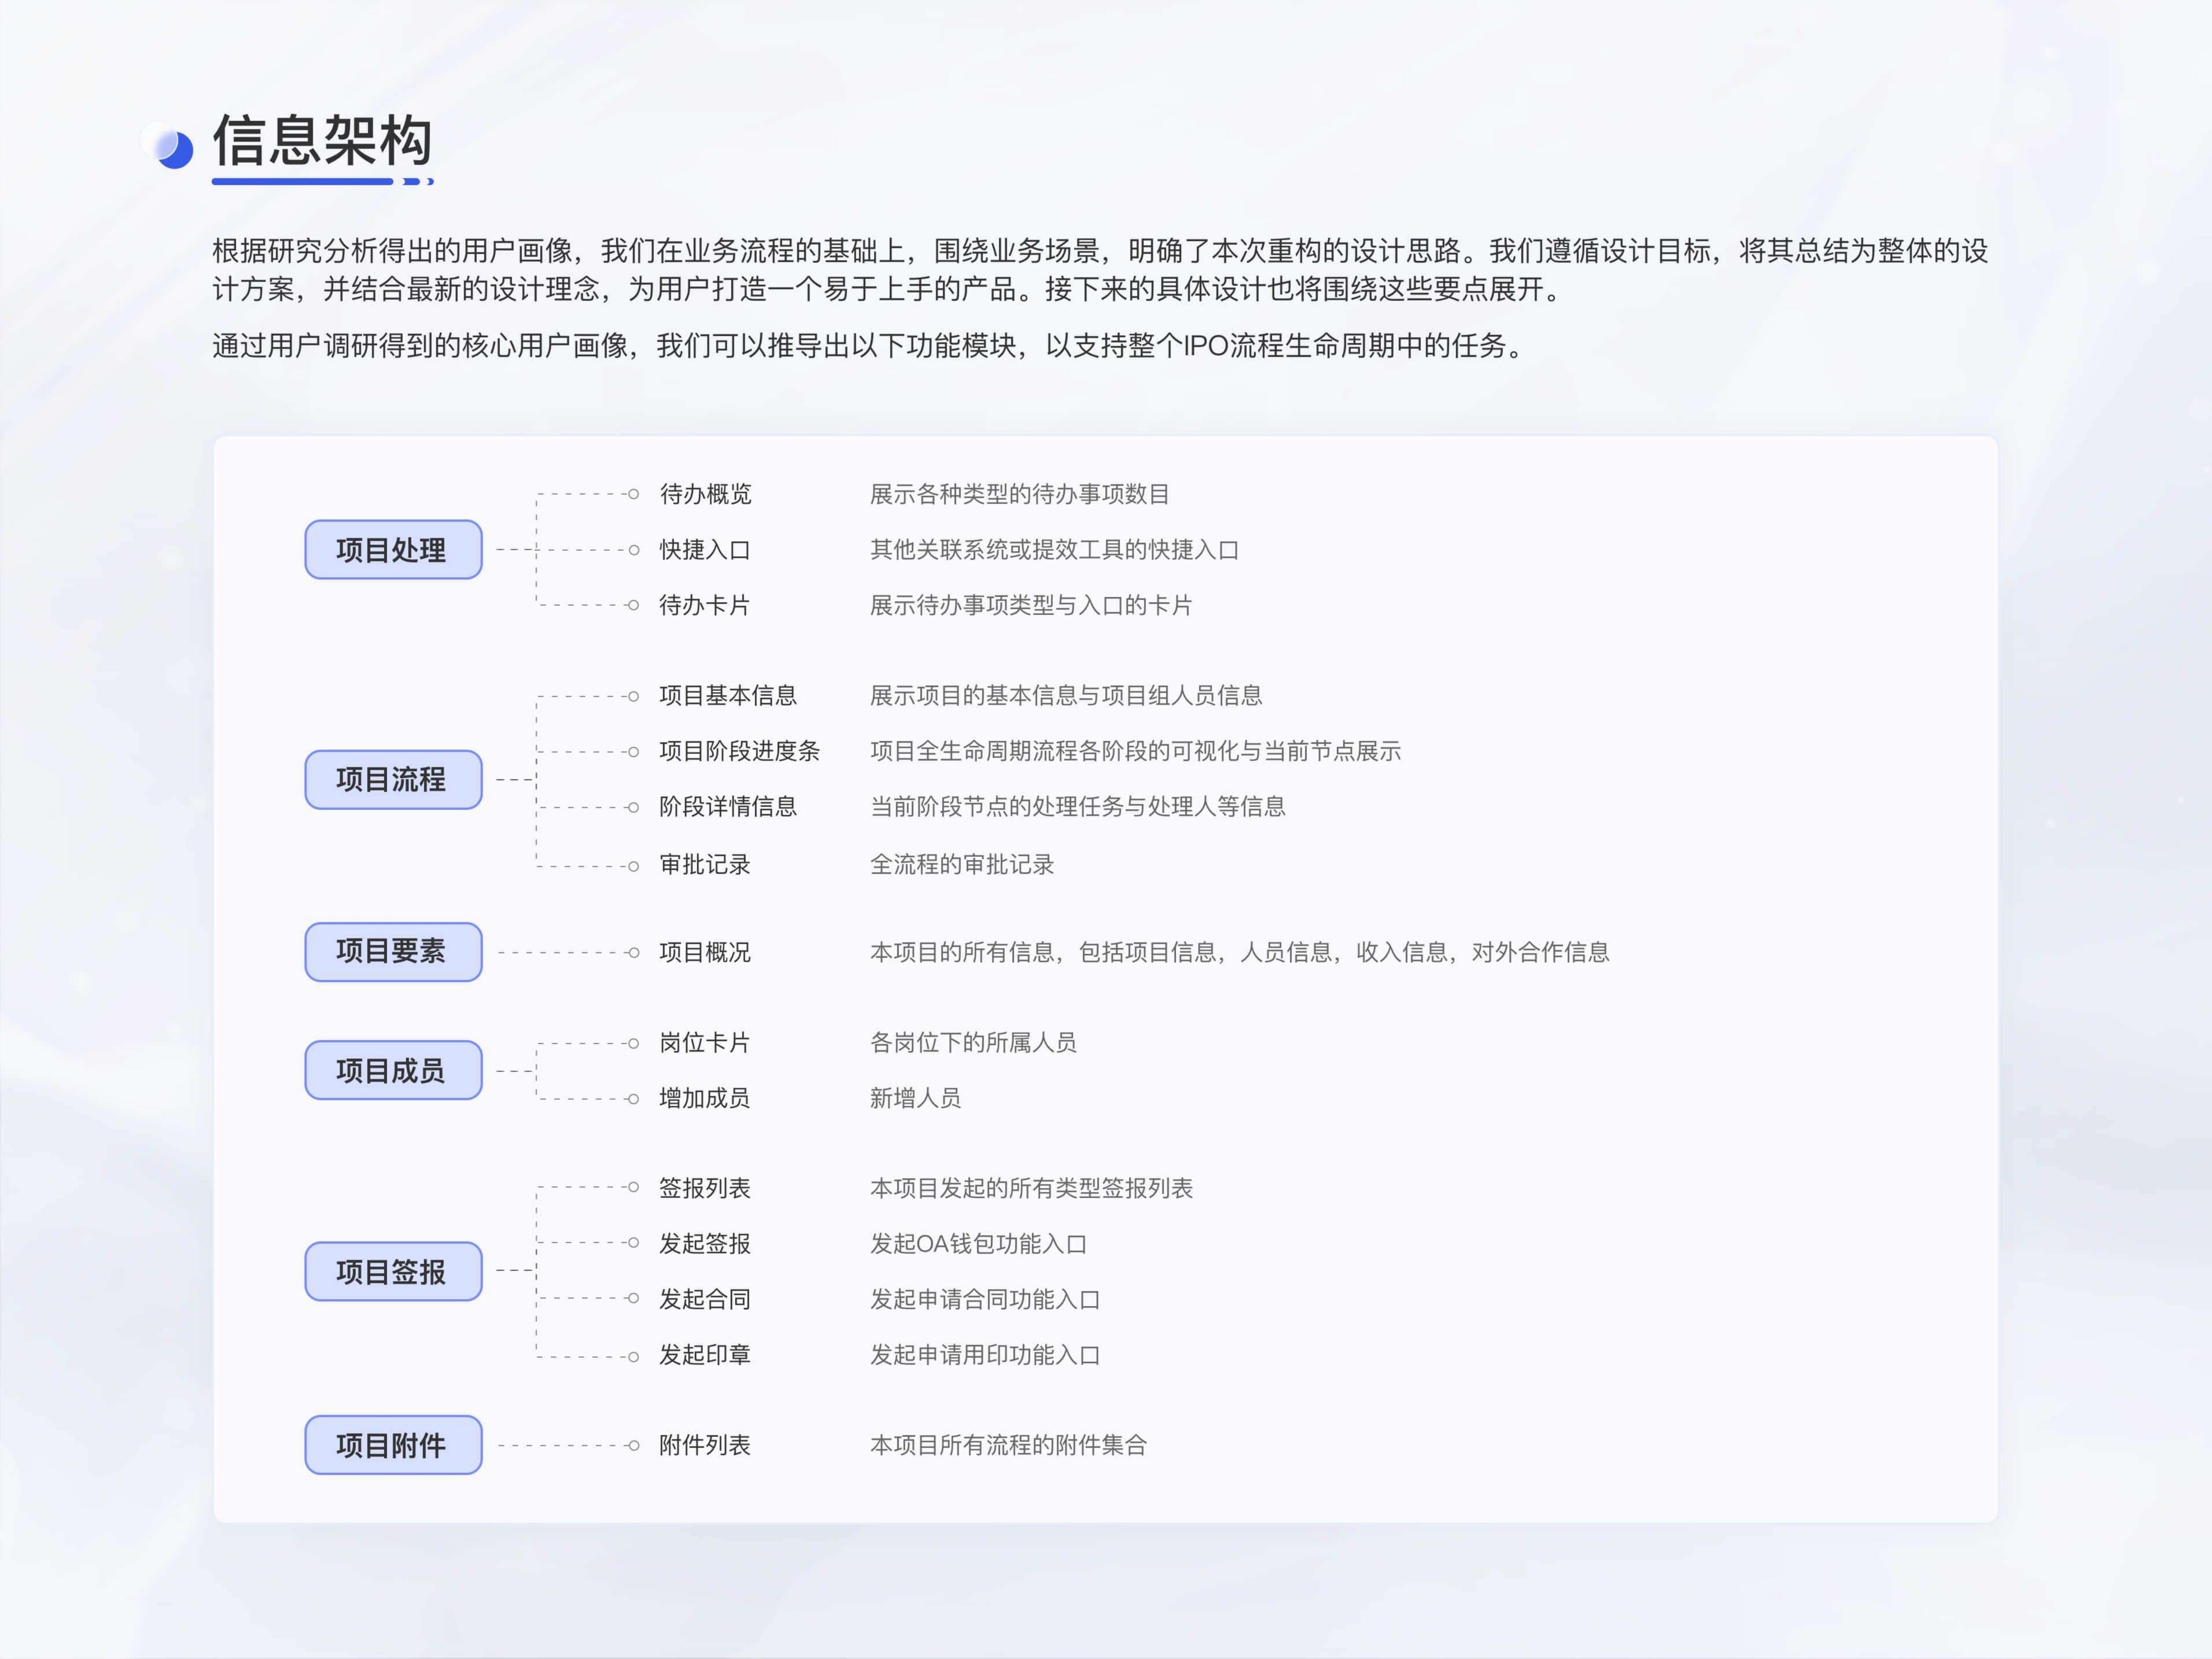Click the circle node before 附件列表

(x=633, y=1445)
